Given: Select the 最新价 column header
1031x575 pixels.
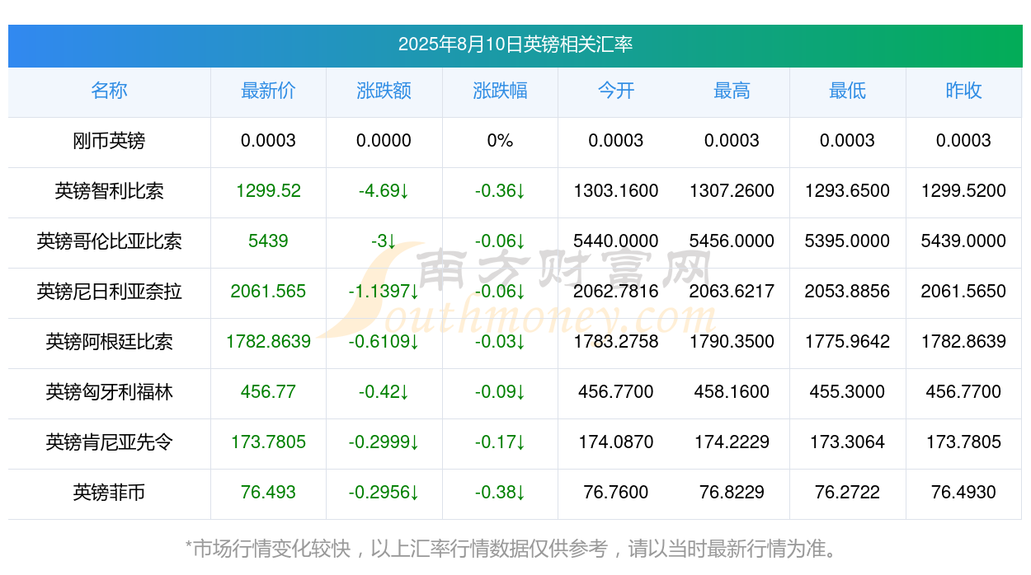Looking at the screenshot, I should tap(268, 91).
